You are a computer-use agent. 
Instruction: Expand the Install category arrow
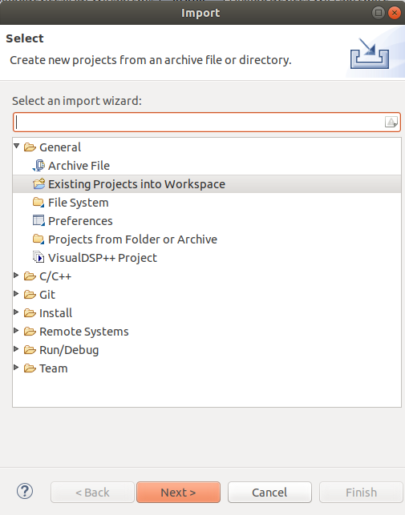16,312
